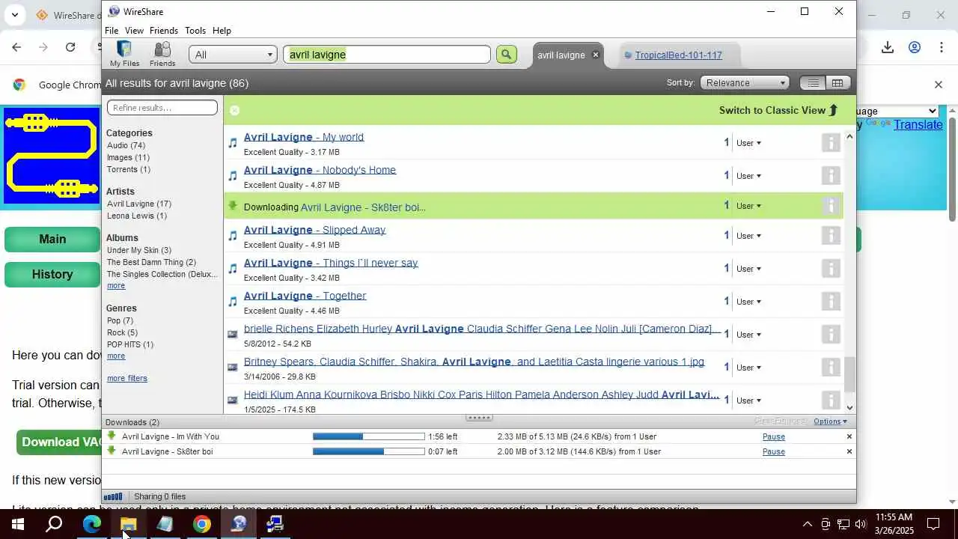Click Sk8ter boi download progress bar
958x539 pixels.
pyautogui.click(x=368, y=451)
